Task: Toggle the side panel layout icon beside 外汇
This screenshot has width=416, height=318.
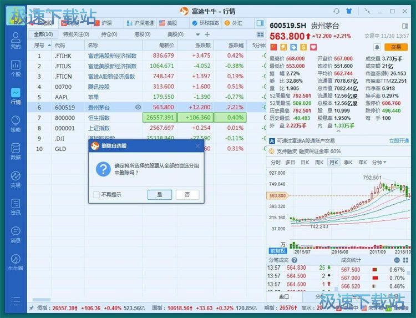Action: pos(260,23)
